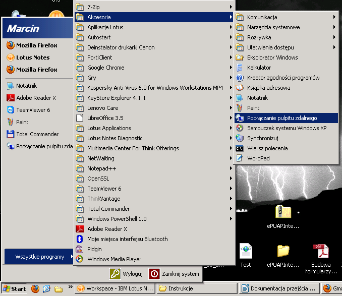Viewport: 342px width, 296px height.
Task: Open Podłączanie pulpitu zdalnego in recent programs column
Action: 38,146
